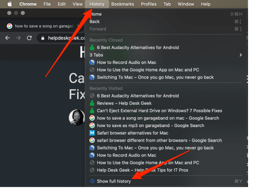This screenshot has width=255, height=194.
Task: Open the Profiles menu
Action: point(148,4)
